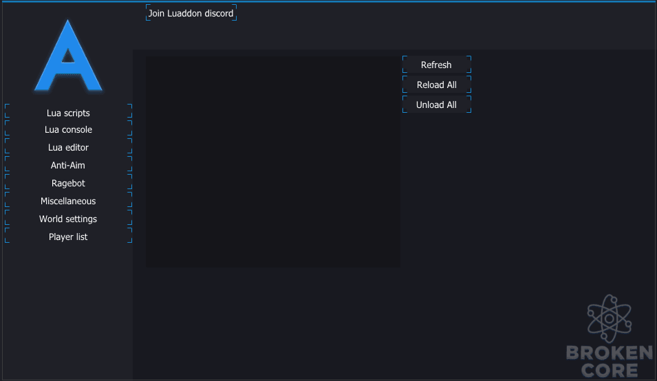Switch to the Lua console tab
Screen dimensions: 657x381
coord(68,129)
